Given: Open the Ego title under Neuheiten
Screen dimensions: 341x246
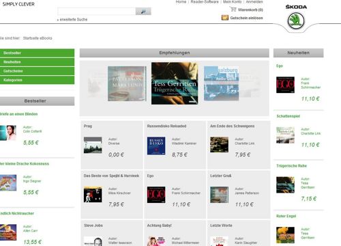Looking at the screenshot, I should [280, 66].
